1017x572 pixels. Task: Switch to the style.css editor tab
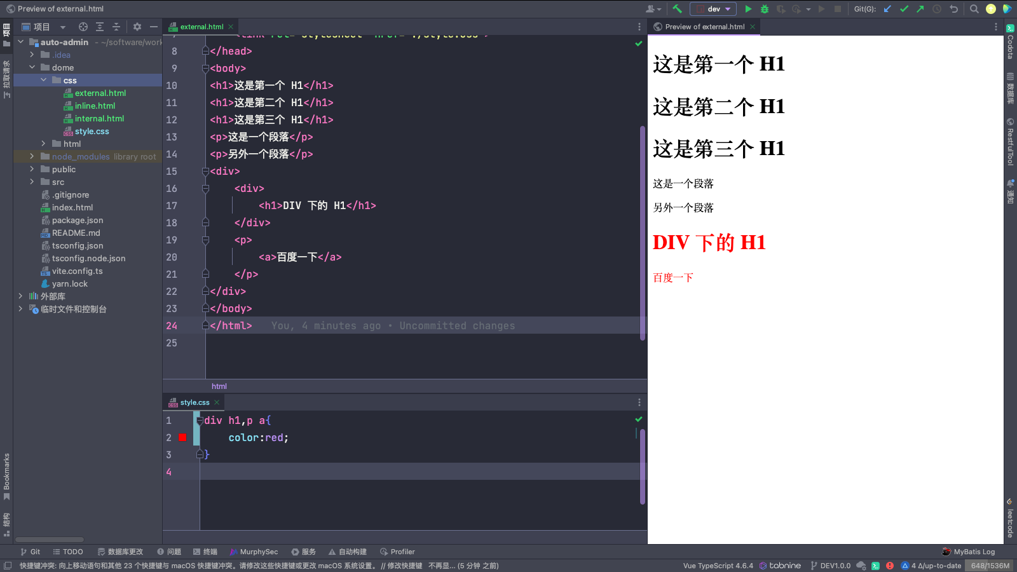coord(194,402)
